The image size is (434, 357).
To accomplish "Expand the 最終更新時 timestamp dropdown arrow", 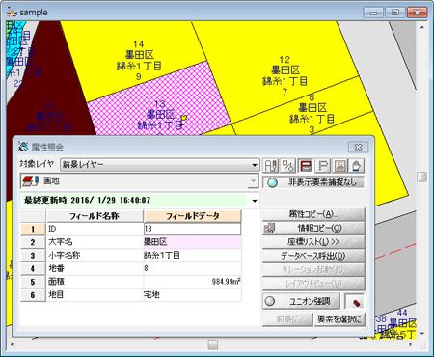I will [255, 201].
